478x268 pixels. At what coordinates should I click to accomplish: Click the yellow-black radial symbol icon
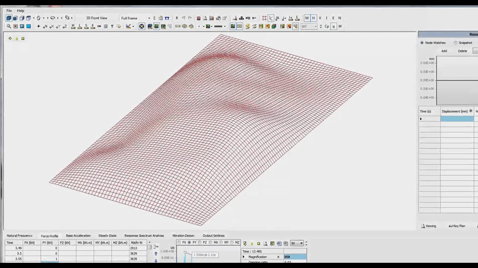pyautogui.click(x=142, y=26)
